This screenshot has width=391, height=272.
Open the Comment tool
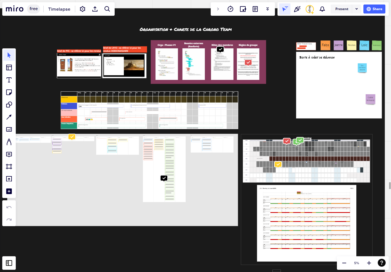[x=9, y=154]
